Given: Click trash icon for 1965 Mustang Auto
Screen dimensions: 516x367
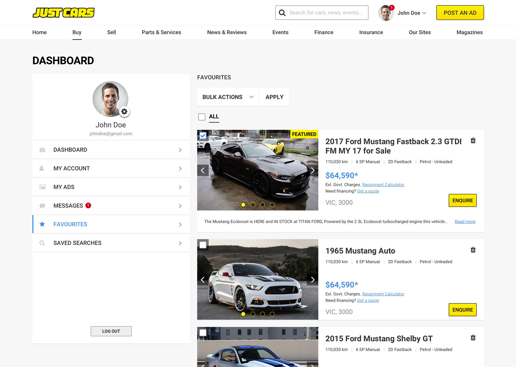Looking at the screenshot, I should 473,250.
